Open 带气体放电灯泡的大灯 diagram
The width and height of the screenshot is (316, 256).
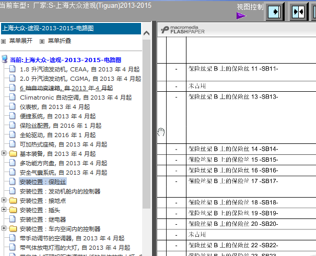pyautogui.click(x=75, y=248)
